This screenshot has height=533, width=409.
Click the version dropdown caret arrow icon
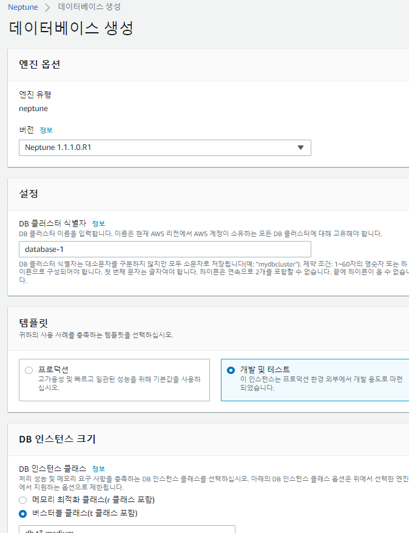300,148
